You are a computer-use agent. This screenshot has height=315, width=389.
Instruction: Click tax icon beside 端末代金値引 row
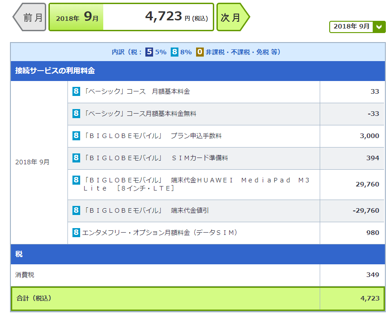76,210
